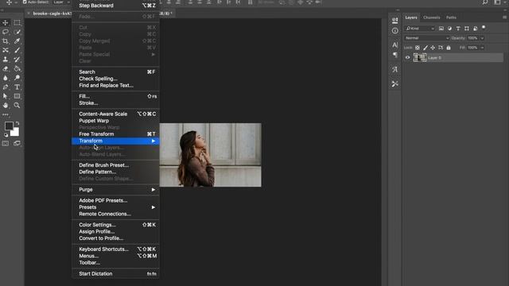The image size is (509, 286).
Task: Hide Layer 0 with the eye icon
Action: point(408,58)
